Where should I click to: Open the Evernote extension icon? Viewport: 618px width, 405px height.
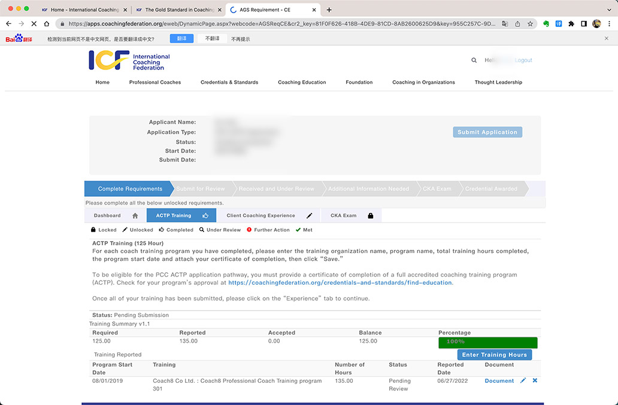pyautogui.click(x=546, y=24)
